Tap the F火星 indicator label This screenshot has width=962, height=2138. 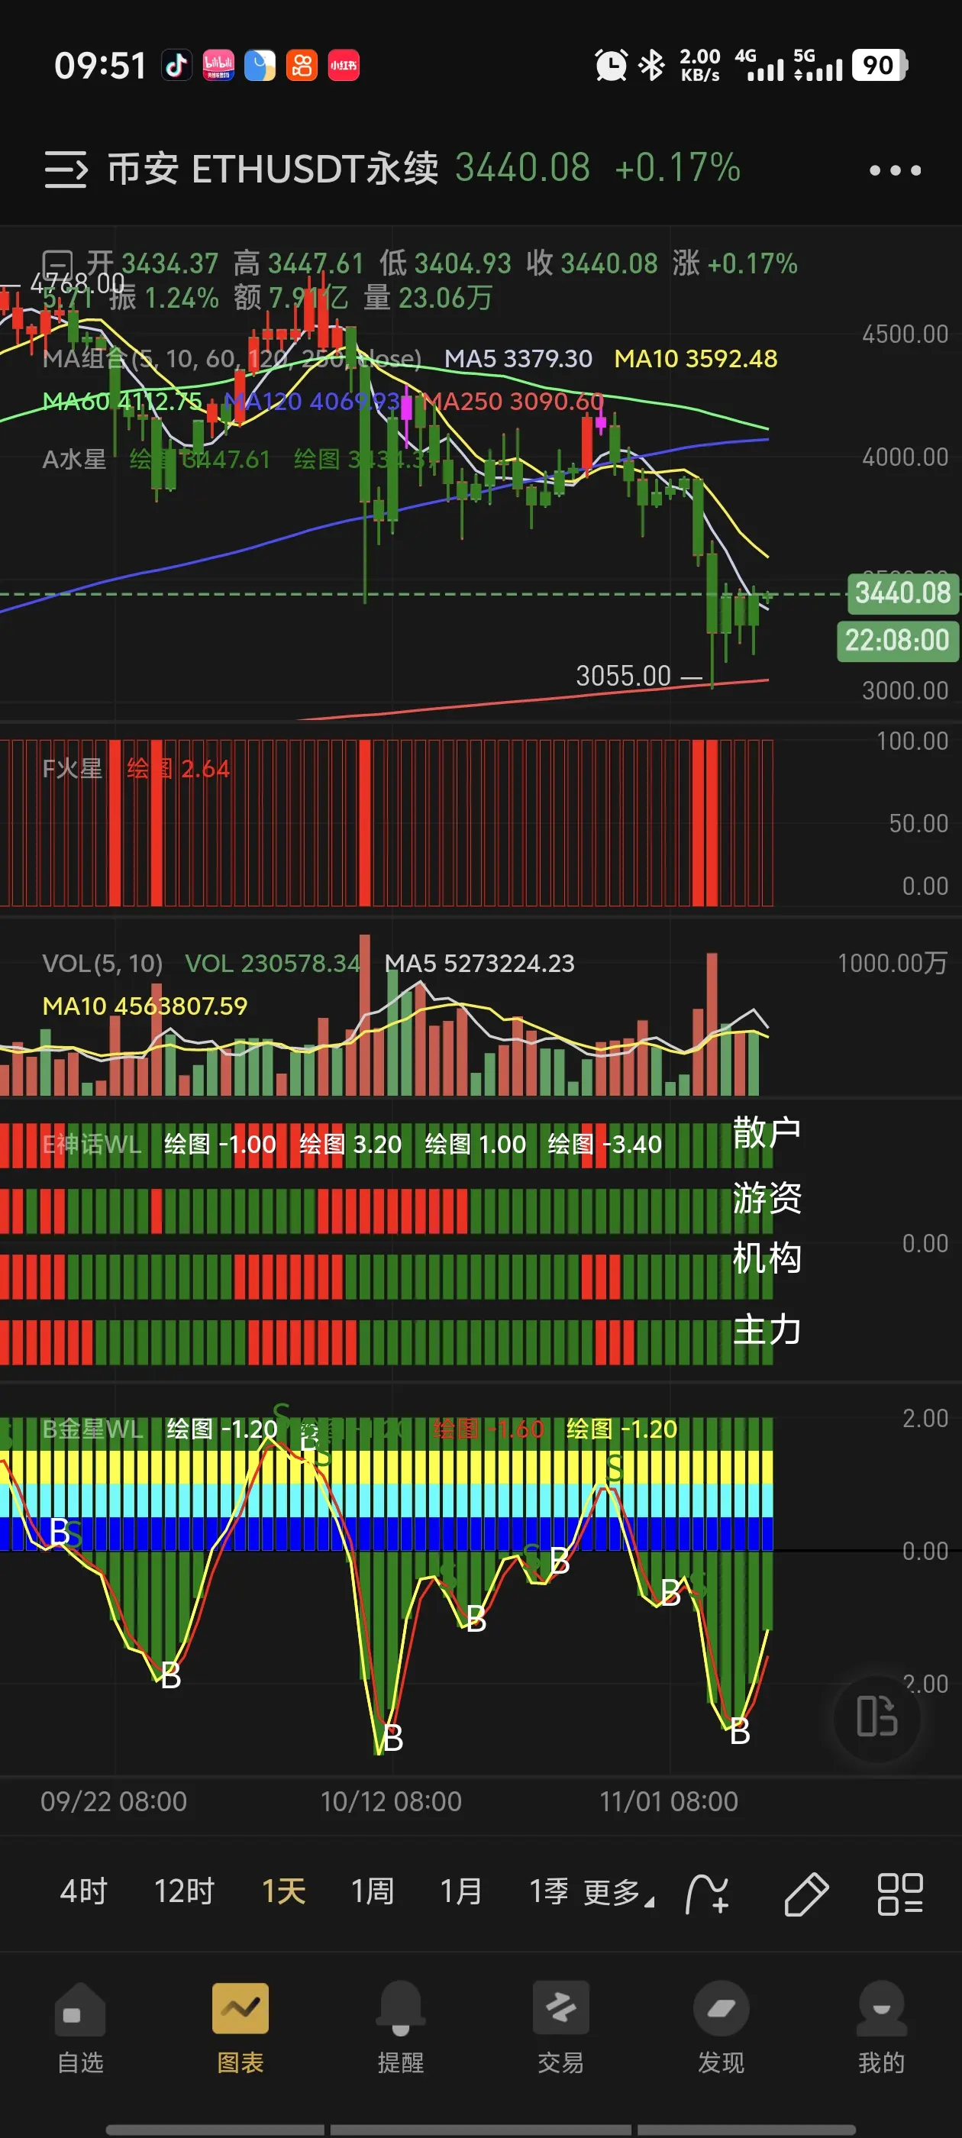[73, 769]
